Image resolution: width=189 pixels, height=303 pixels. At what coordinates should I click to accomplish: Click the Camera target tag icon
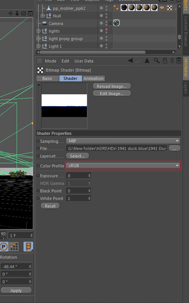tap(116, 23)
